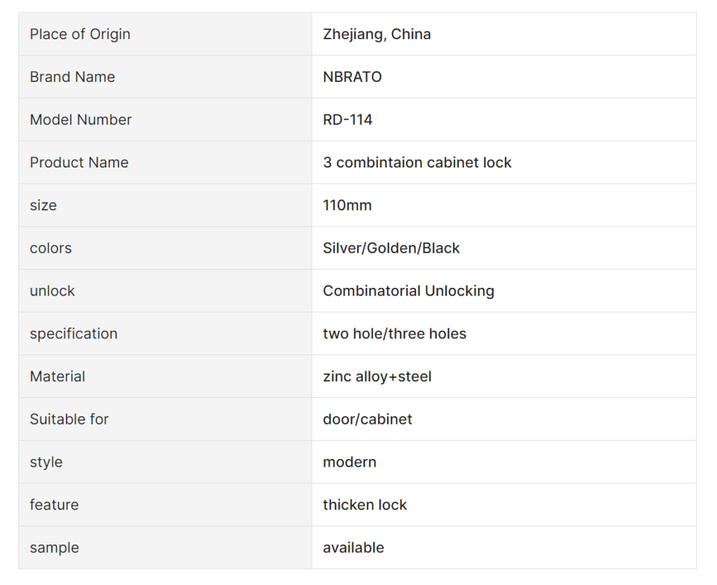This screenshot has width=717, height=585.
Task: Click the Place of Origin label cell
Action: pyautogui.click(x=165, y=34)
